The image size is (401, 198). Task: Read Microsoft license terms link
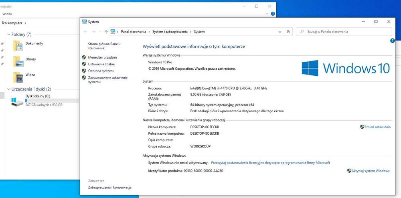tap(271, 162)
